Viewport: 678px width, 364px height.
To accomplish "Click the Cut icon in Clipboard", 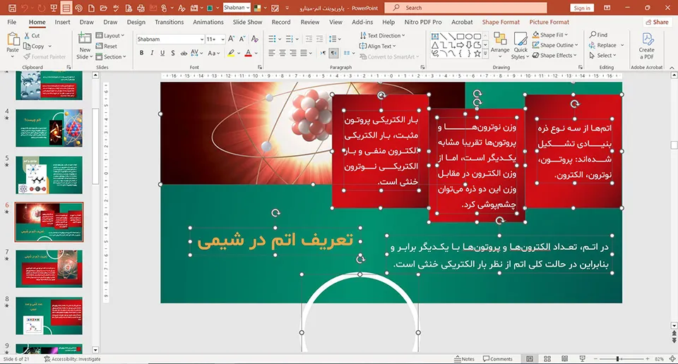I will (32, 35).
